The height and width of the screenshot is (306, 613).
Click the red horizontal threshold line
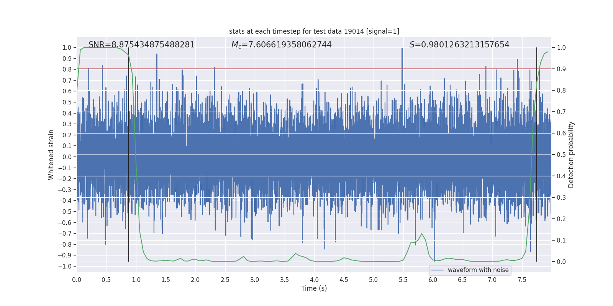tap(268, 69)
